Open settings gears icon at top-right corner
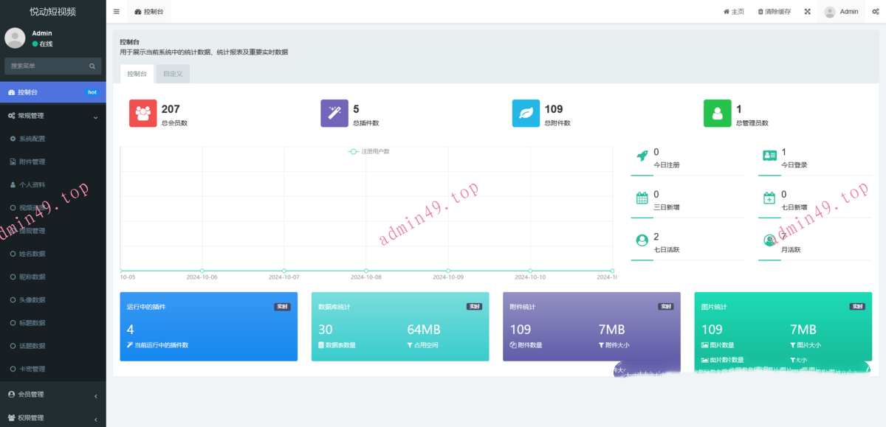Image resolution: width=886 pixels, height=427 pixels. pos(875,12)
